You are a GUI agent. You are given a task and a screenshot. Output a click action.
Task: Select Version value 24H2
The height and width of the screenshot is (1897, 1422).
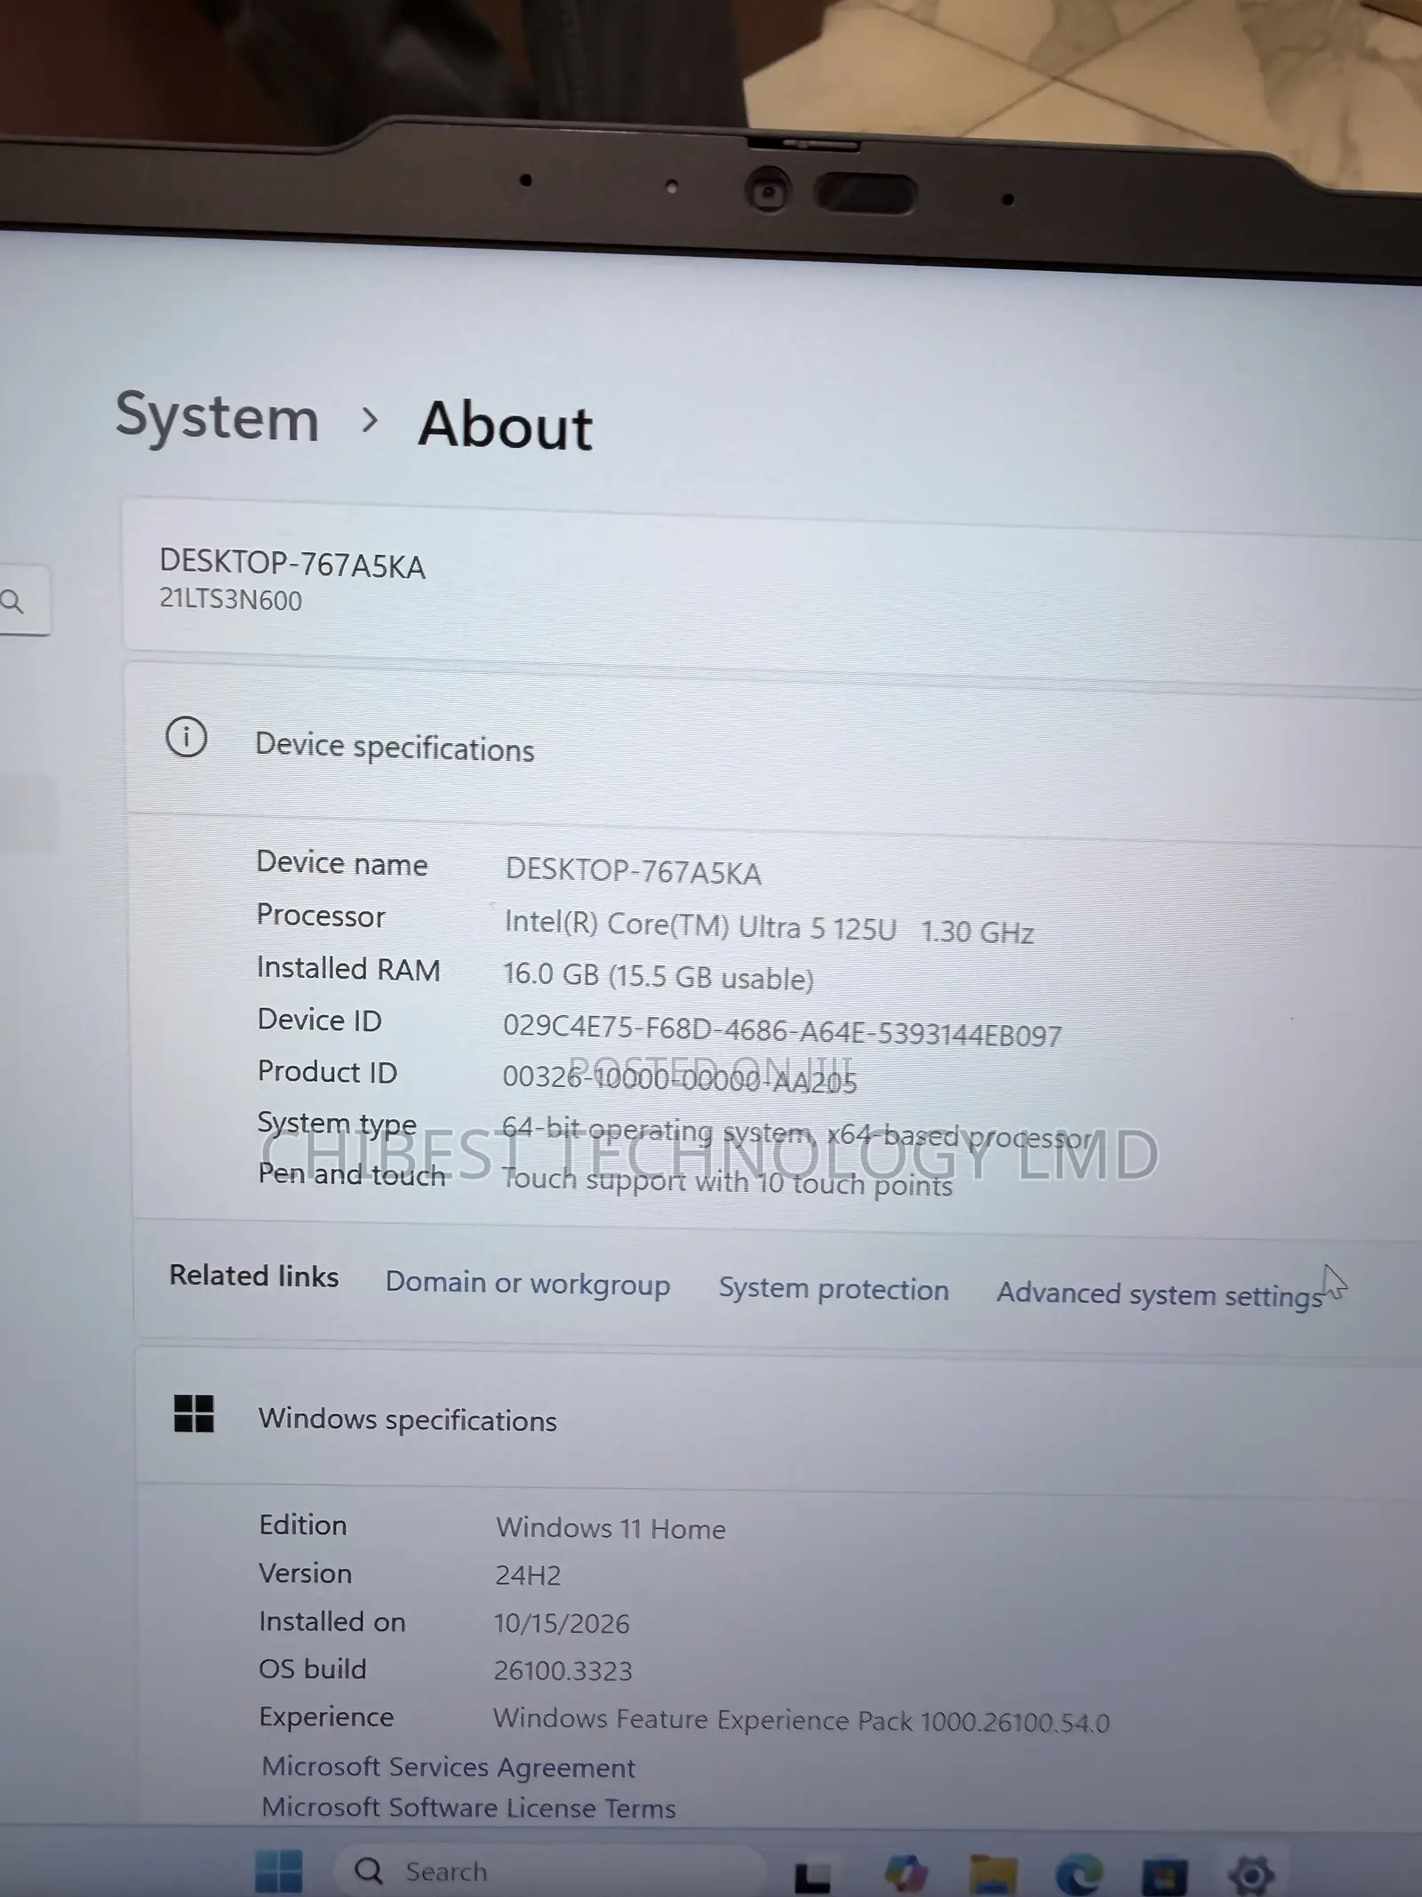528,1576
